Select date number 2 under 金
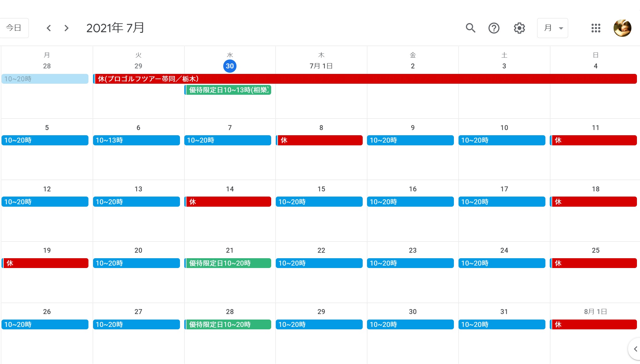 click(x=413, y=66)
